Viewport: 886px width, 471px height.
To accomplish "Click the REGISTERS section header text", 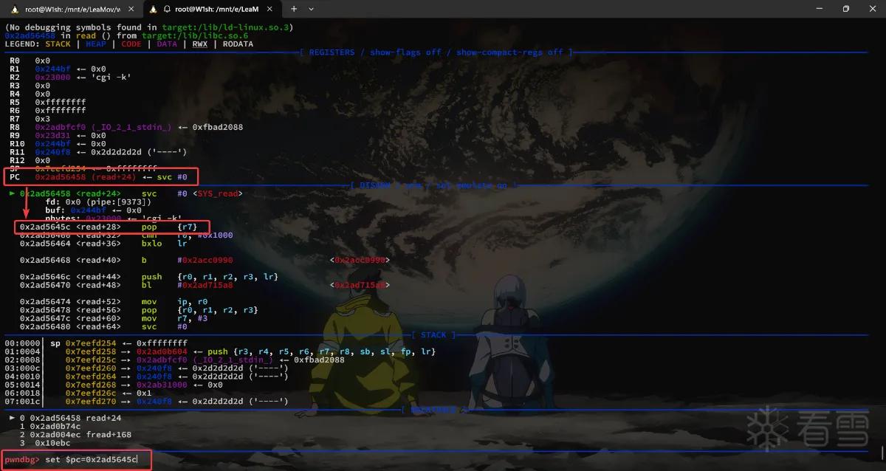I will click(x=332, y=52).
